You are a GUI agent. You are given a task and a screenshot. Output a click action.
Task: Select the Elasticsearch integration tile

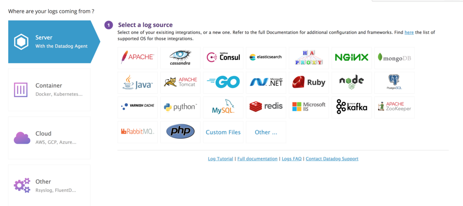(x=266, y=58)
